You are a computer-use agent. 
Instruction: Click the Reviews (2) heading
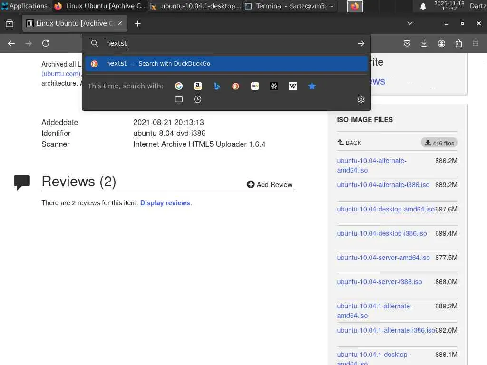click(79, 182)
